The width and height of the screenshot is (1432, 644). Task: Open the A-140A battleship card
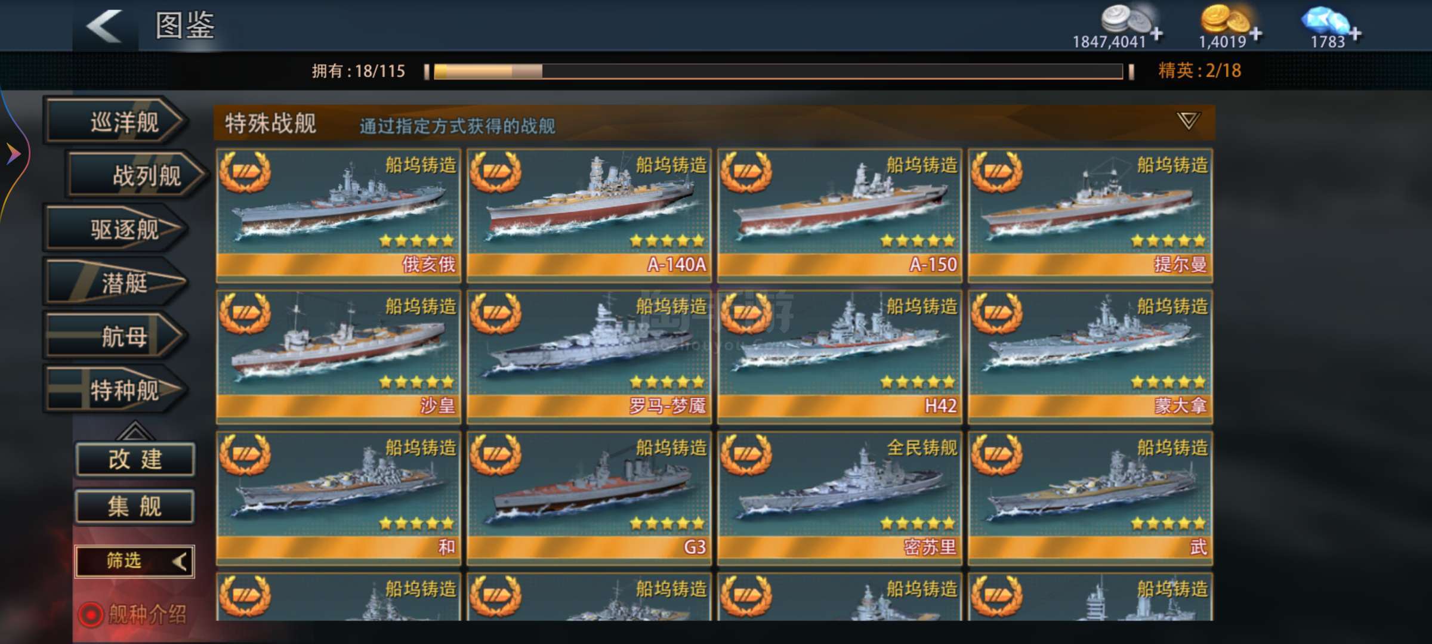tap(589, 215)
